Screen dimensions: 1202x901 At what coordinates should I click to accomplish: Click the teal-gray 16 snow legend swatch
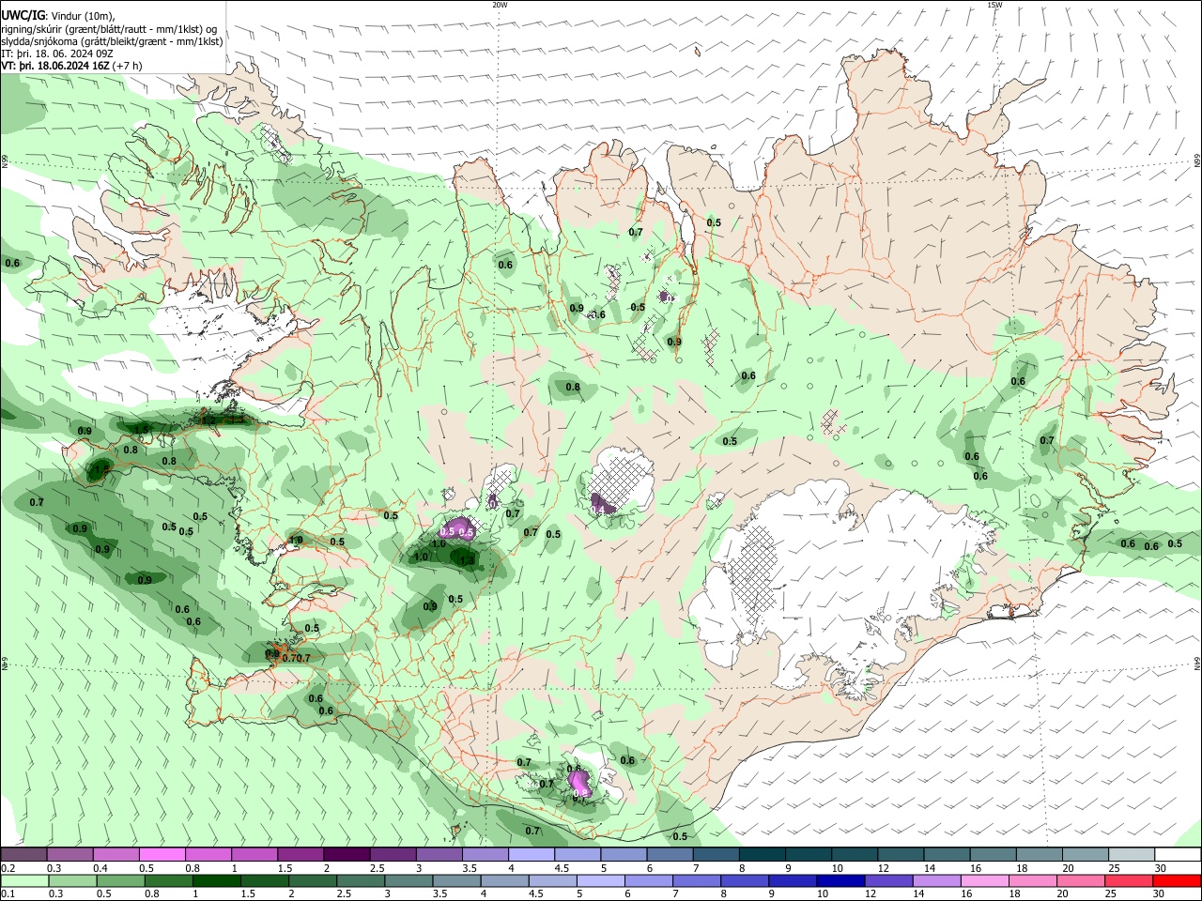[x=994, y=854]
